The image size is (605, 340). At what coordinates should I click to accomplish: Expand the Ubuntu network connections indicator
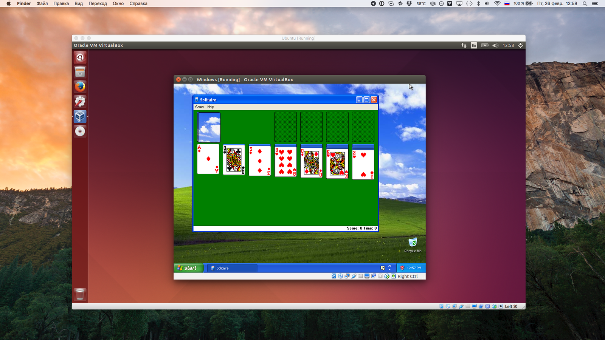(x=464, y=45)
